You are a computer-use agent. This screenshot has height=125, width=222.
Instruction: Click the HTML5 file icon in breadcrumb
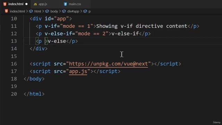pos(6,11)
